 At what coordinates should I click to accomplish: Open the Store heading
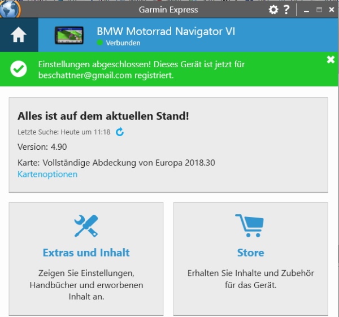point(250,253)
